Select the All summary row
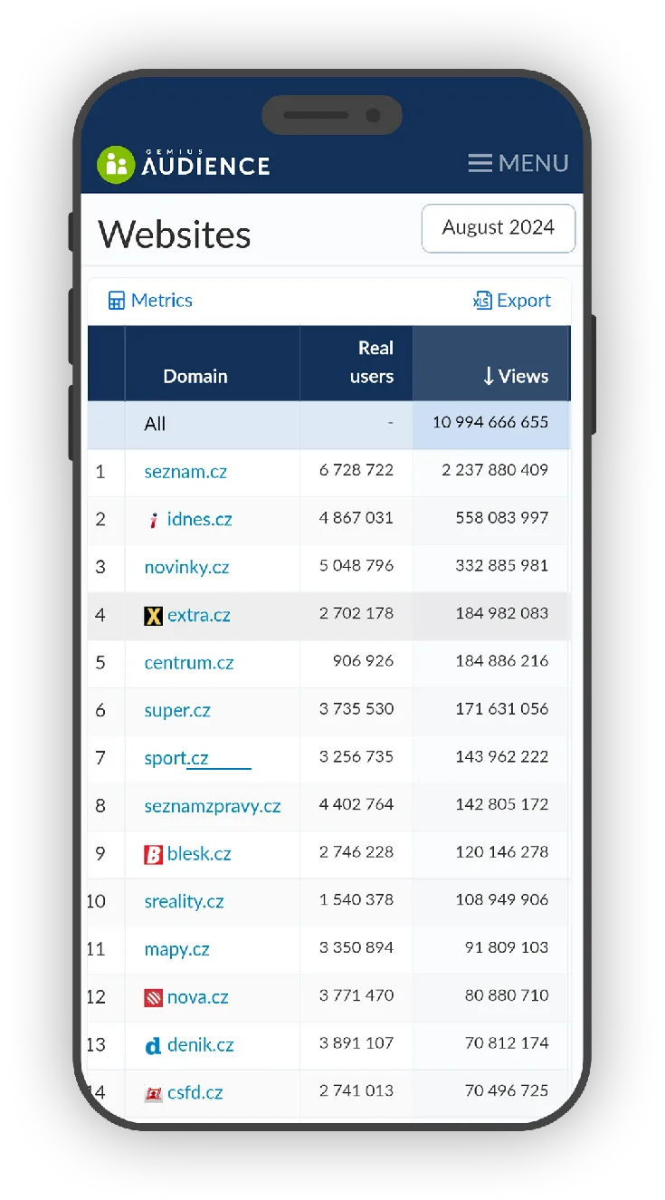The width and height of the screenshot is (665, 1200). (155, 424)
